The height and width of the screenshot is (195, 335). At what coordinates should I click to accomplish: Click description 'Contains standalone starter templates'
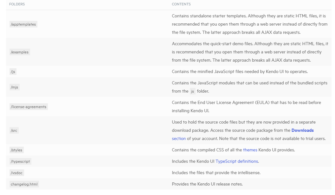249,24
